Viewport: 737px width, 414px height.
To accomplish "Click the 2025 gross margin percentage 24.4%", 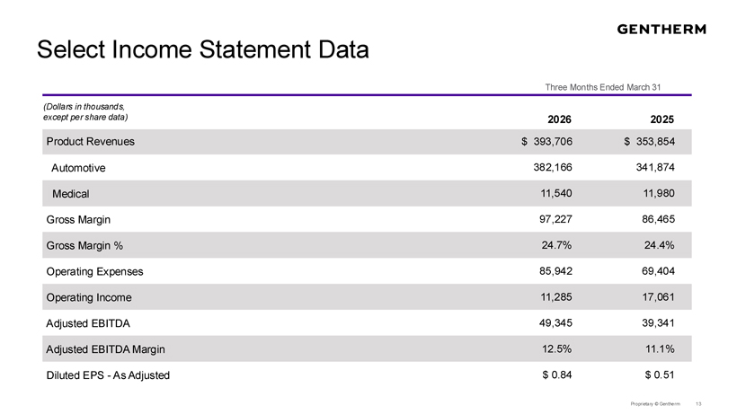I will pyautogui.click(x=659, y=245).
